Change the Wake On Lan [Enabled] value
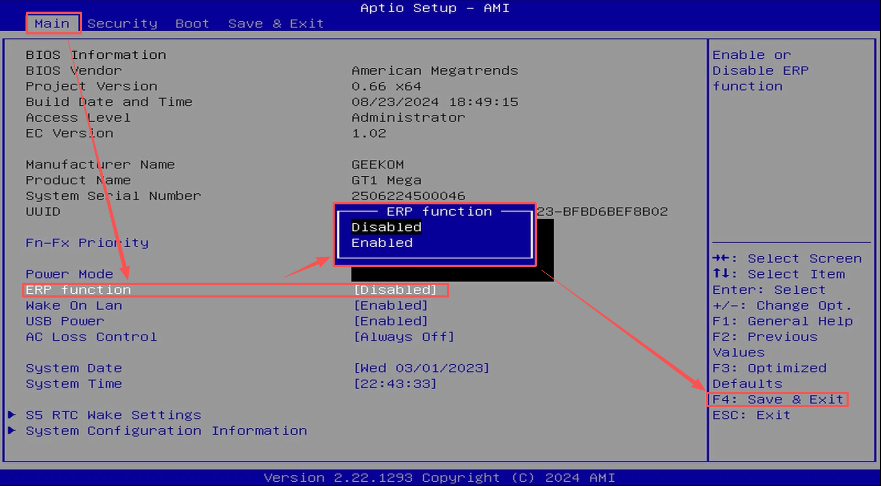 [x=390, y=305]
